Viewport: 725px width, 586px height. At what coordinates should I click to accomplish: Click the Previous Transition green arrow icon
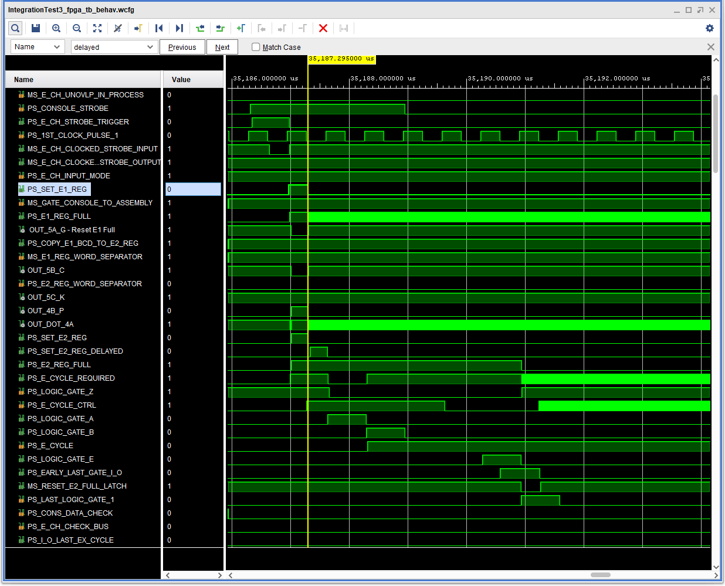200,28
